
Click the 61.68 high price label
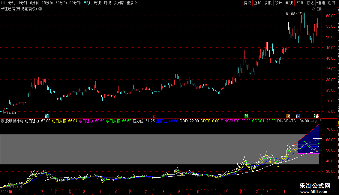(290, 14)
